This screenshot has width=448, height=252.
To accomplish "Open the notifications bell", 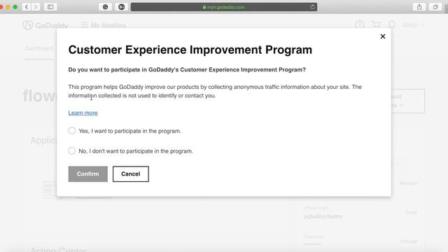I will pos(392,24).
